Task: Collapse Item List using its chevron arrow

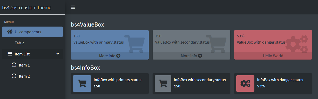Action: click(x=58, y=54)
